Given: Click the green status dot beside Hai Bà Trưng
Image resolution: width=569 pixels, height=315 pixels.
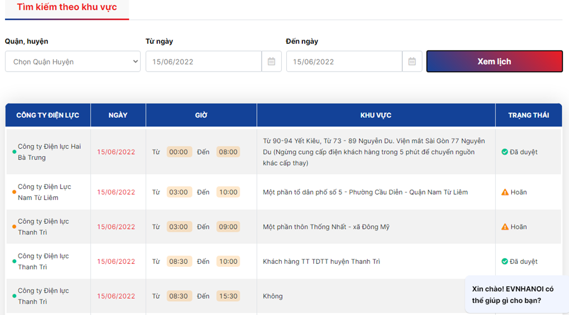Looking at the screenshot, I should point(14,152).
